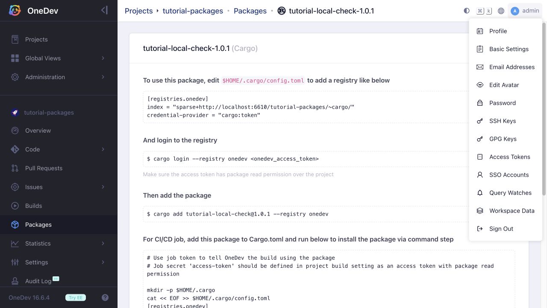Go to Projects in the breadcrumb
Viewport: 547px width, 308px height.
coord(138,11)
